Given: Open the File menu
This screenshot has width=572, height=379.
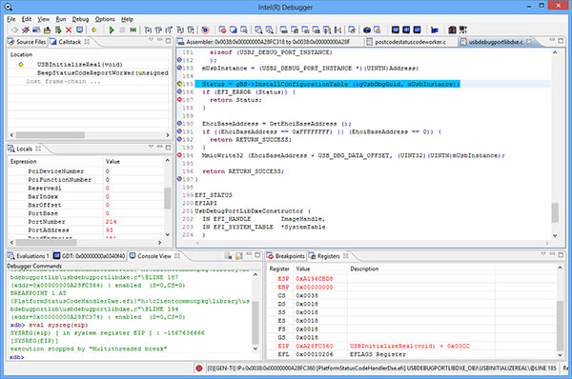Looking at the screenshot, I should (x=11, y=19).
